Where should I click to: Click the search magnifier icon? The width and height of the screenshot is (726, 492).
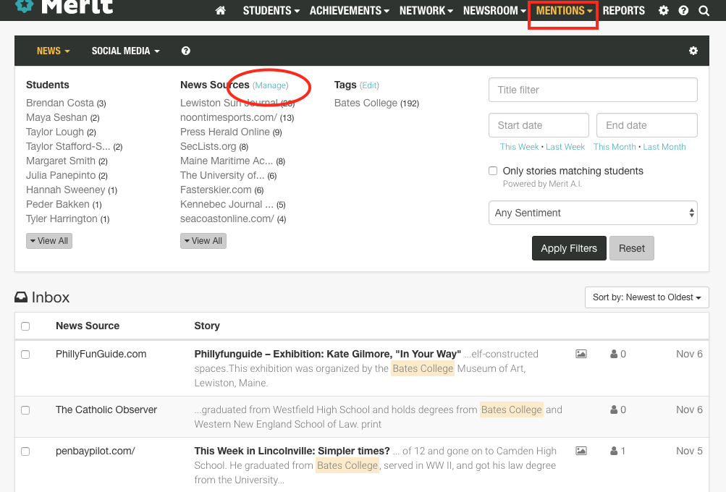[704, 11]
